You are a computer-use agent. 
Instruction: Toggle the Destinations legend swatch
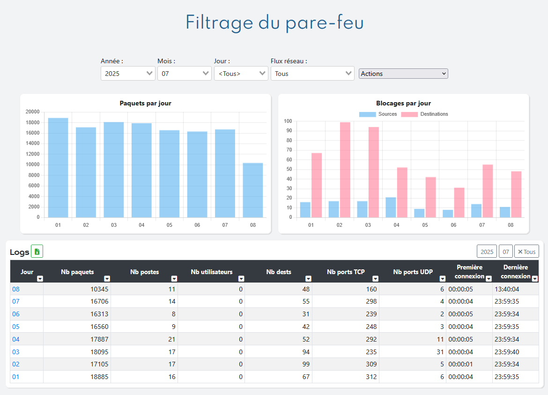pyautogui.click(x=409, y=114)
